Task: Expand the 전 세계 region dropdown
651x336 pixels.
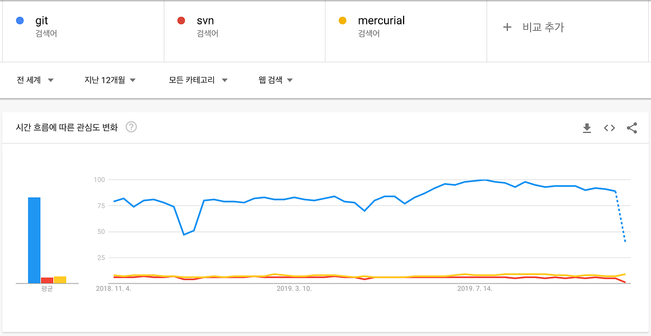Action: point(35,80)
